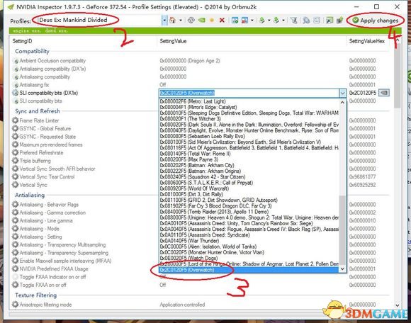Click reset icon beside 0x2C0120F5 hex value
The image size is (411, 323).
[384, 93]
